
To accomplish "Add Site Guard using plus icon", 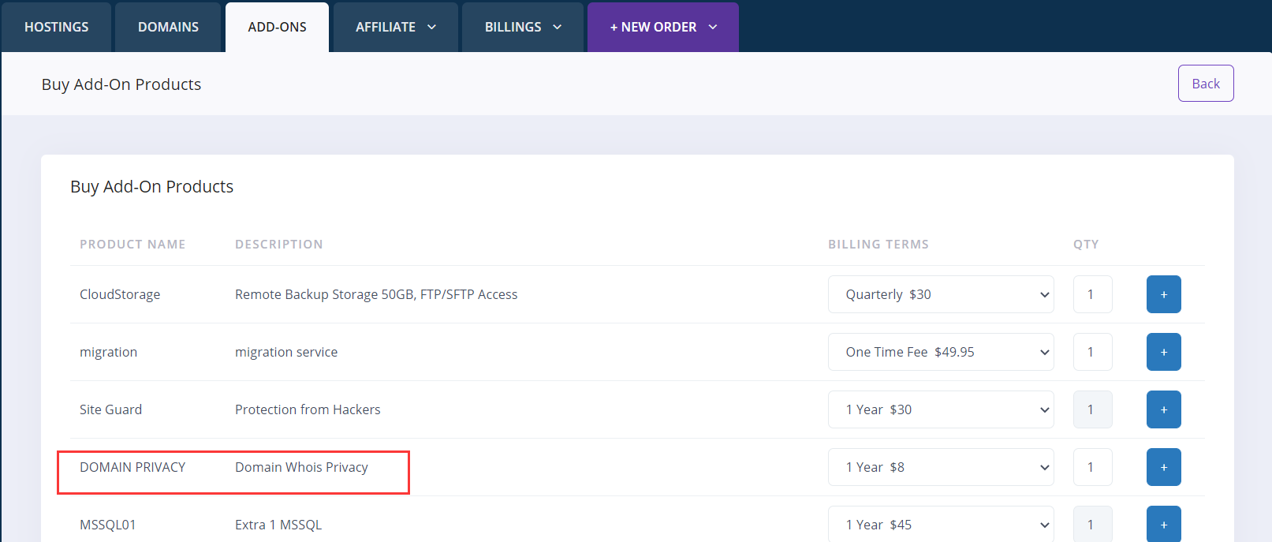I will tap(1163, 409).
